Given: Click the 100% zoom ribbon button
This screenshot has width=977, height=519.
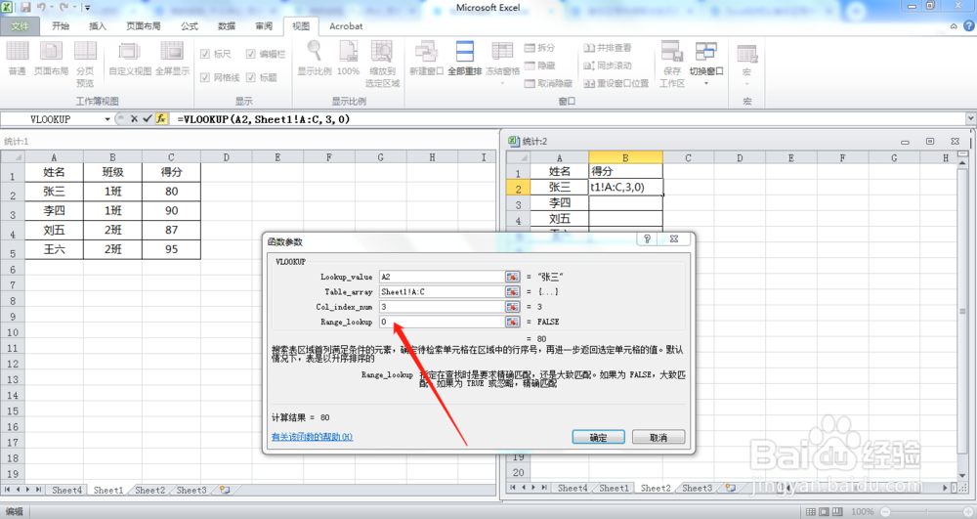Looking at the screenshot, I should tap(349, 58).
